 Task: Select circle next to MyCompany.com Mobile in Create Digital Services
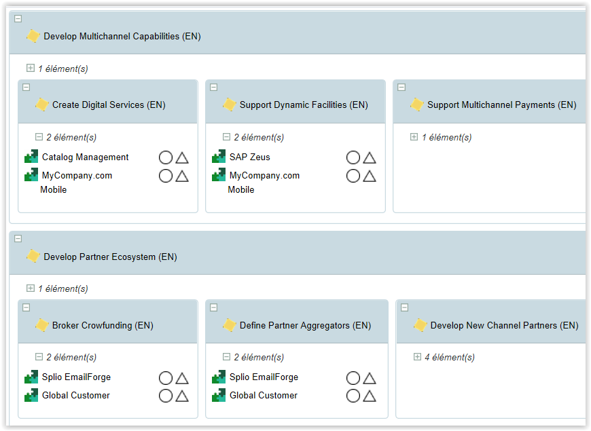click(x=166, y=176)
